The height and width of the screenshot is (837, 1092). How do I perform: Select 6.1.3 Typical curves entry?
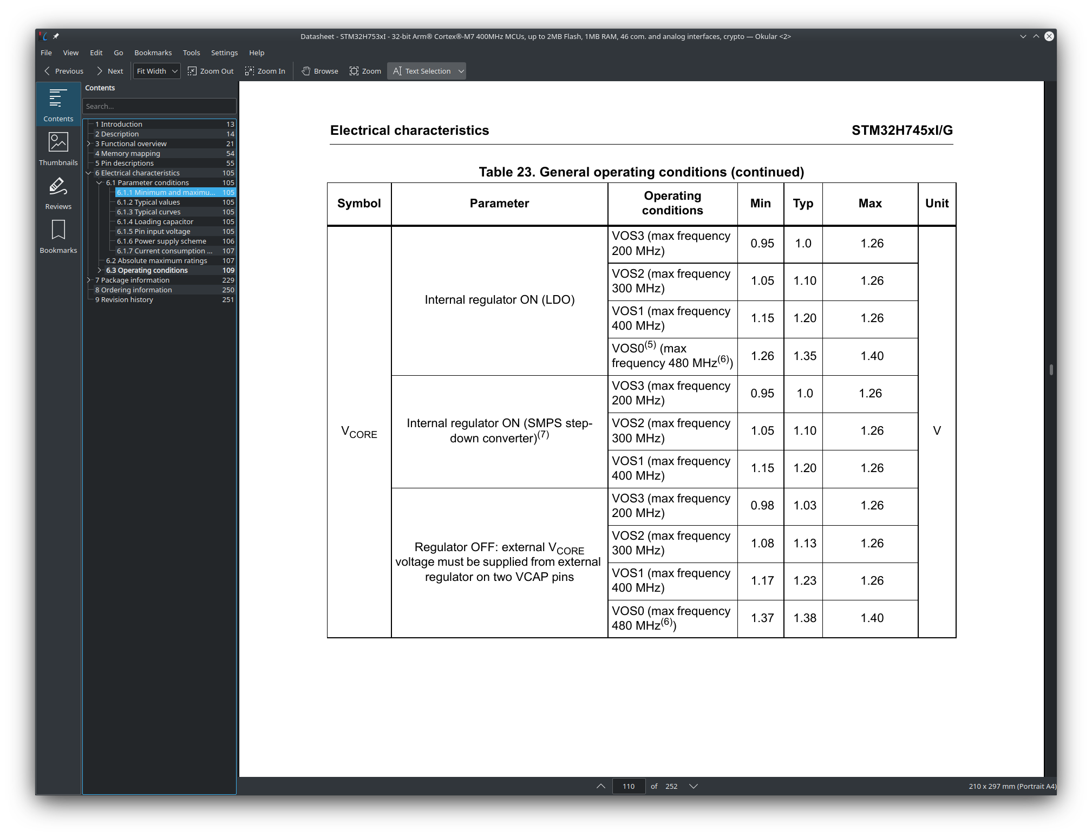175,212
